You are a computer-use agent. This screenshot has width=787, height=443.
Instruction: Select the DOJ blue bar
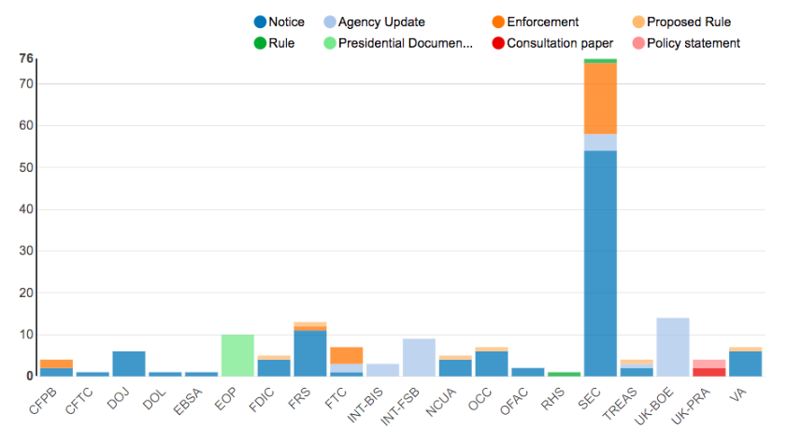point(129,364)
